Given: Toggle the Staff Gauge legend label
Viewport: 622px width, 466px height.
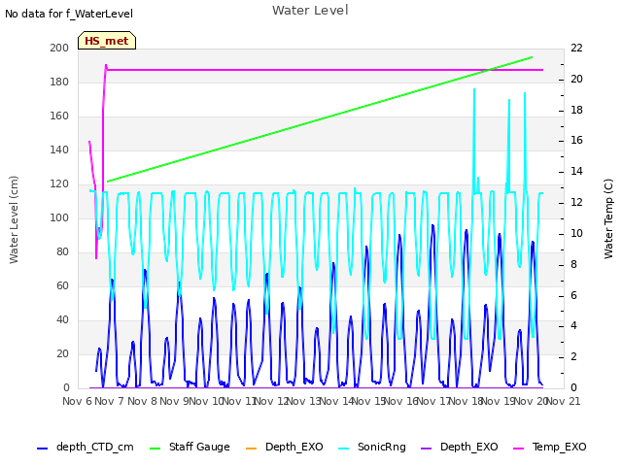Looking at the screenshot, I should pos(199,447).
